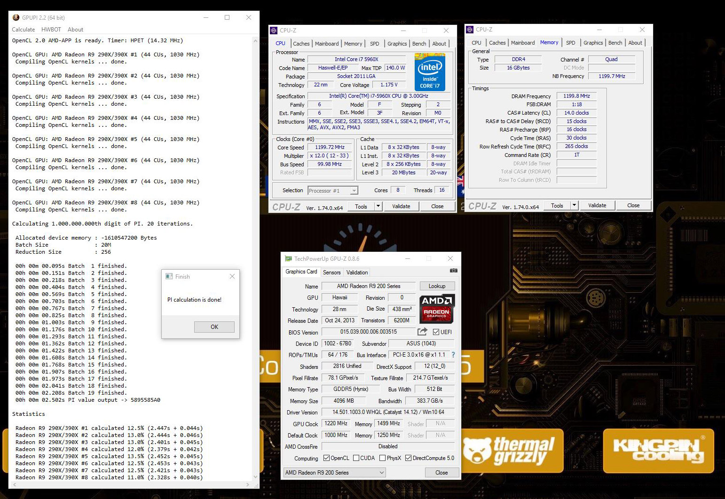Open the Processor #1 selection dropdown
Image resolution: width=725 pixels, height=499 pixels.
pyautogui.click(x=333, y=190)
